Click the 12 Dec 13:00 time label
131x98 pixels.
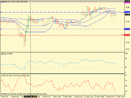[x=89, y=97]
